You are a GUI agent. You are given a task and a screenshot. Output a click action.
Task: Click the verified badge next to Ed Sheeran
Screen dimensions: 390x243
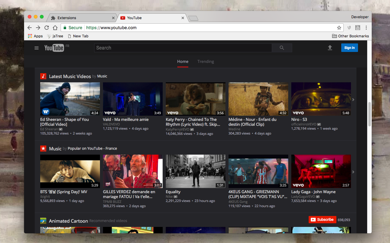coord(60,129)
